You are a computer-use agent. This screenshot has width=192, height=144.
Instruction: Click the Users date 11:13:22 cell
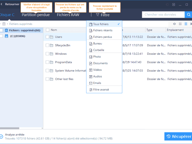(133, 37)
